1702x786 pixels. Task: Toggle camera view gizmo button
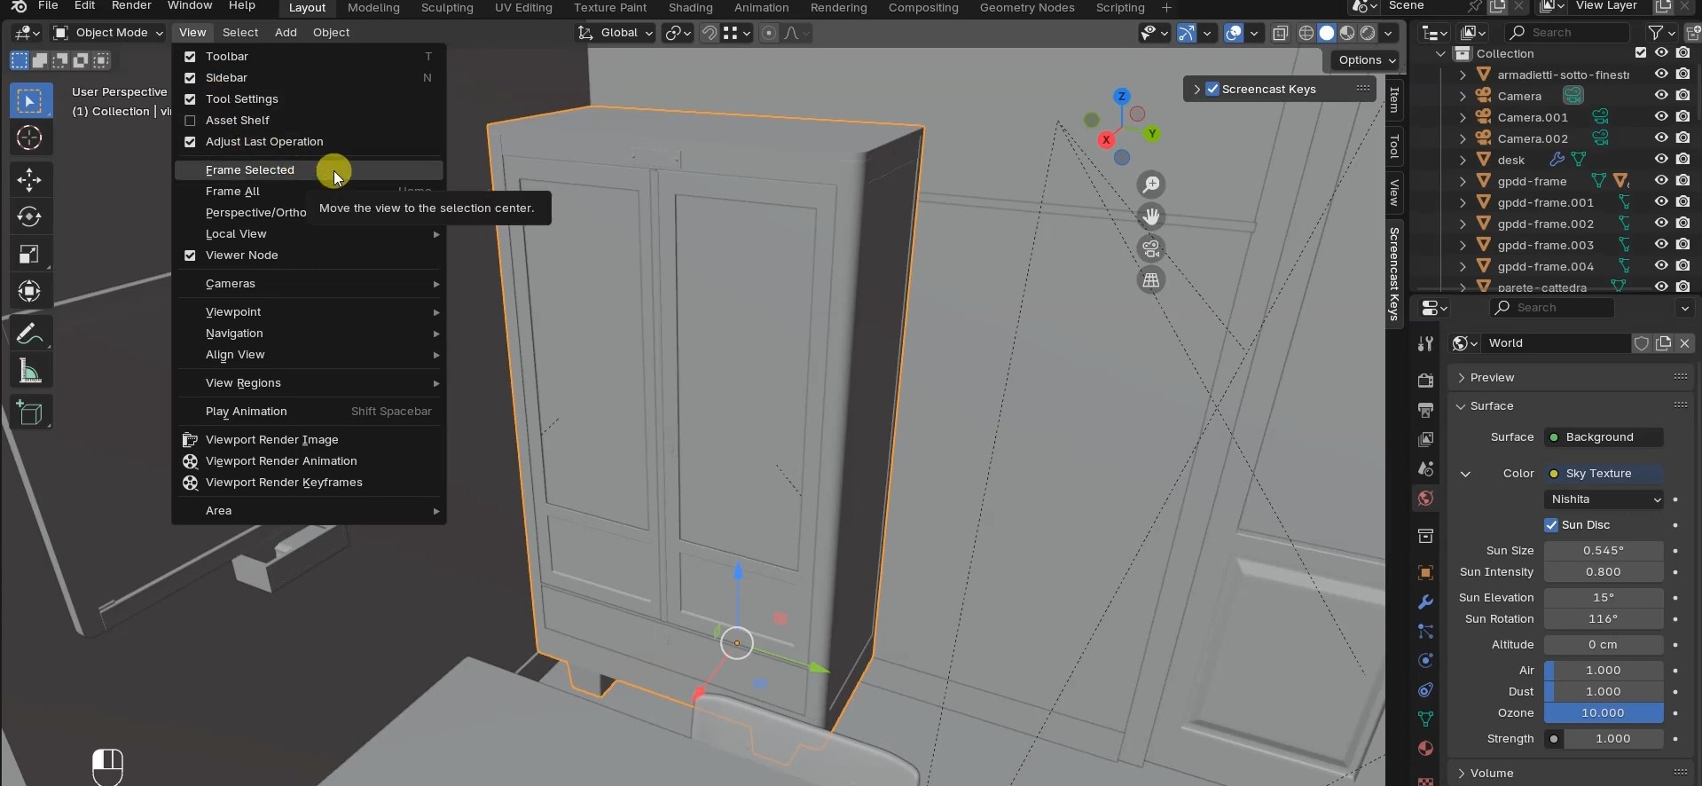pyautogui.click(x=1151, y=248)
